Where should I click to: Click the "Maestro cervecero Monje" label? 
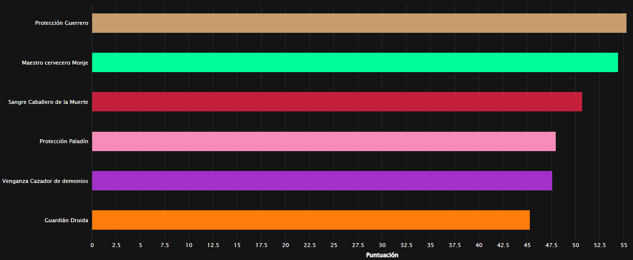tap(55, 63)
